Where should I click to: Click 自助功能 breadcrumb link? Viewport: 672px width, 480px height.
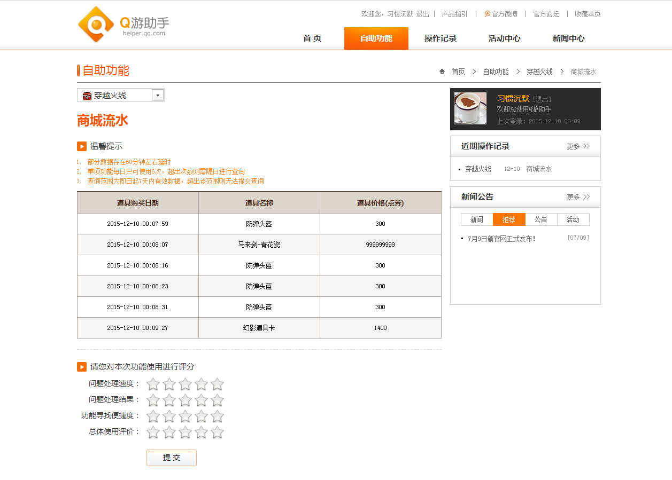496,72
